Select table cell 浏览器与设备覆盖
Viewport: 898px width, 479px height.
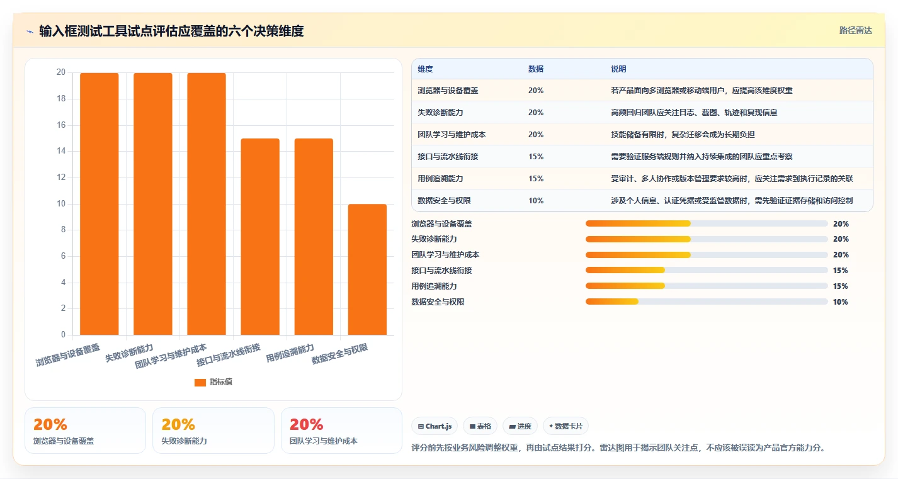pyautogui.click(x=448, y=91)
